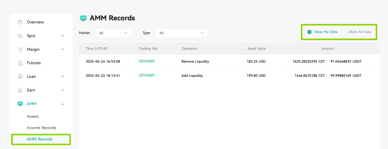Click the 199.80 USD asset value
388x149 pixels.
[x=256, y=76]
